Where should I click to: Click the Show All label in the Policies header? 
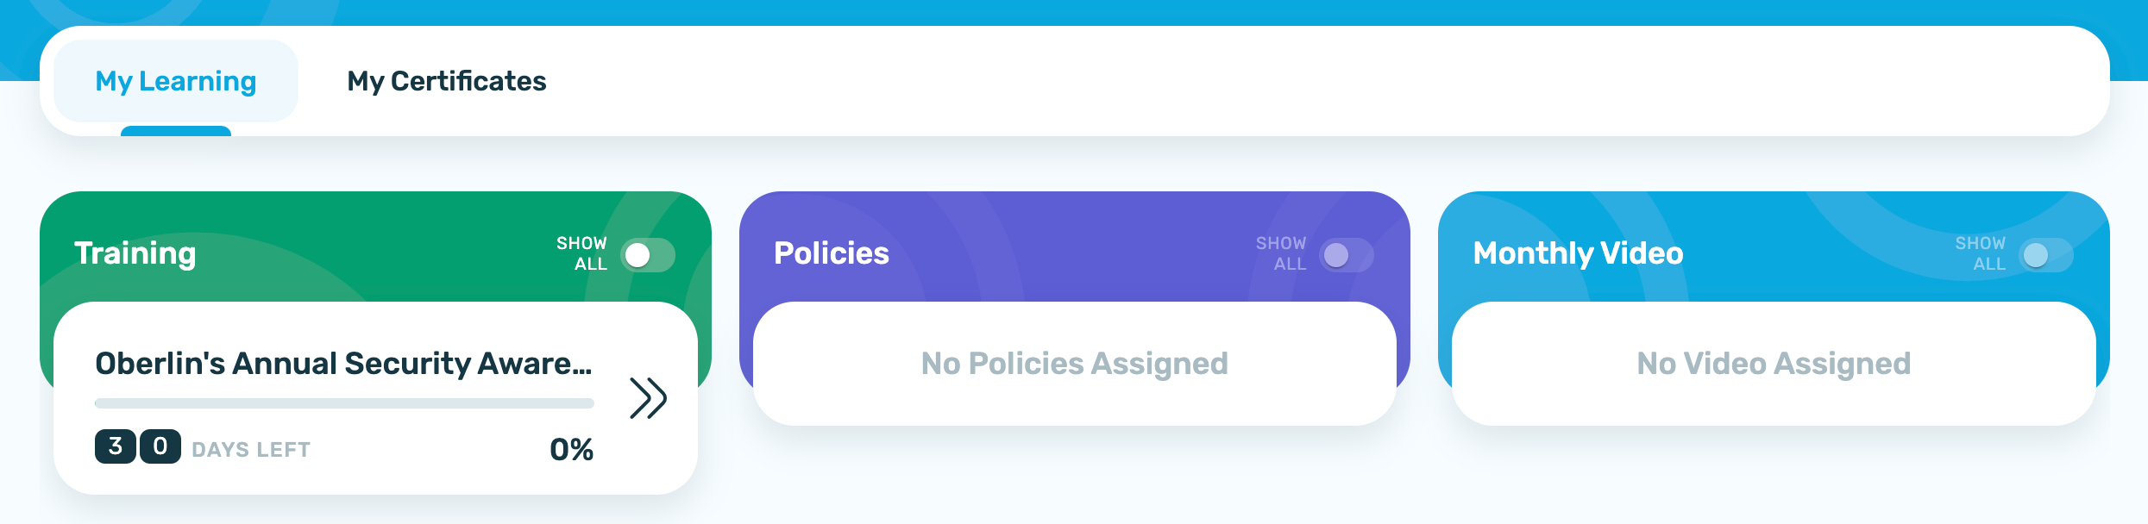(x=1281, y=253)
